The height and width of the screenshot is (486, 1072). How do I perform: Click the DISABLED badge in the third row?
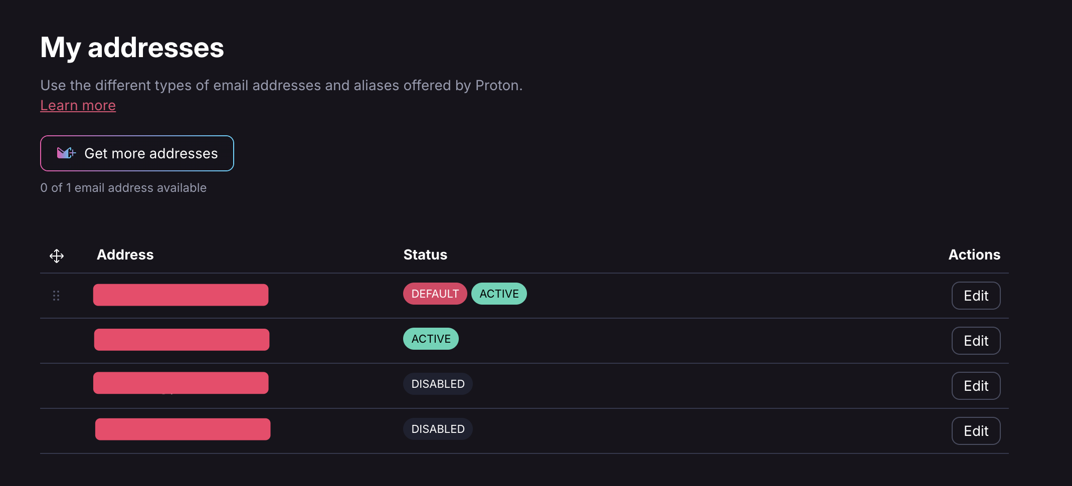pos(438,384)
